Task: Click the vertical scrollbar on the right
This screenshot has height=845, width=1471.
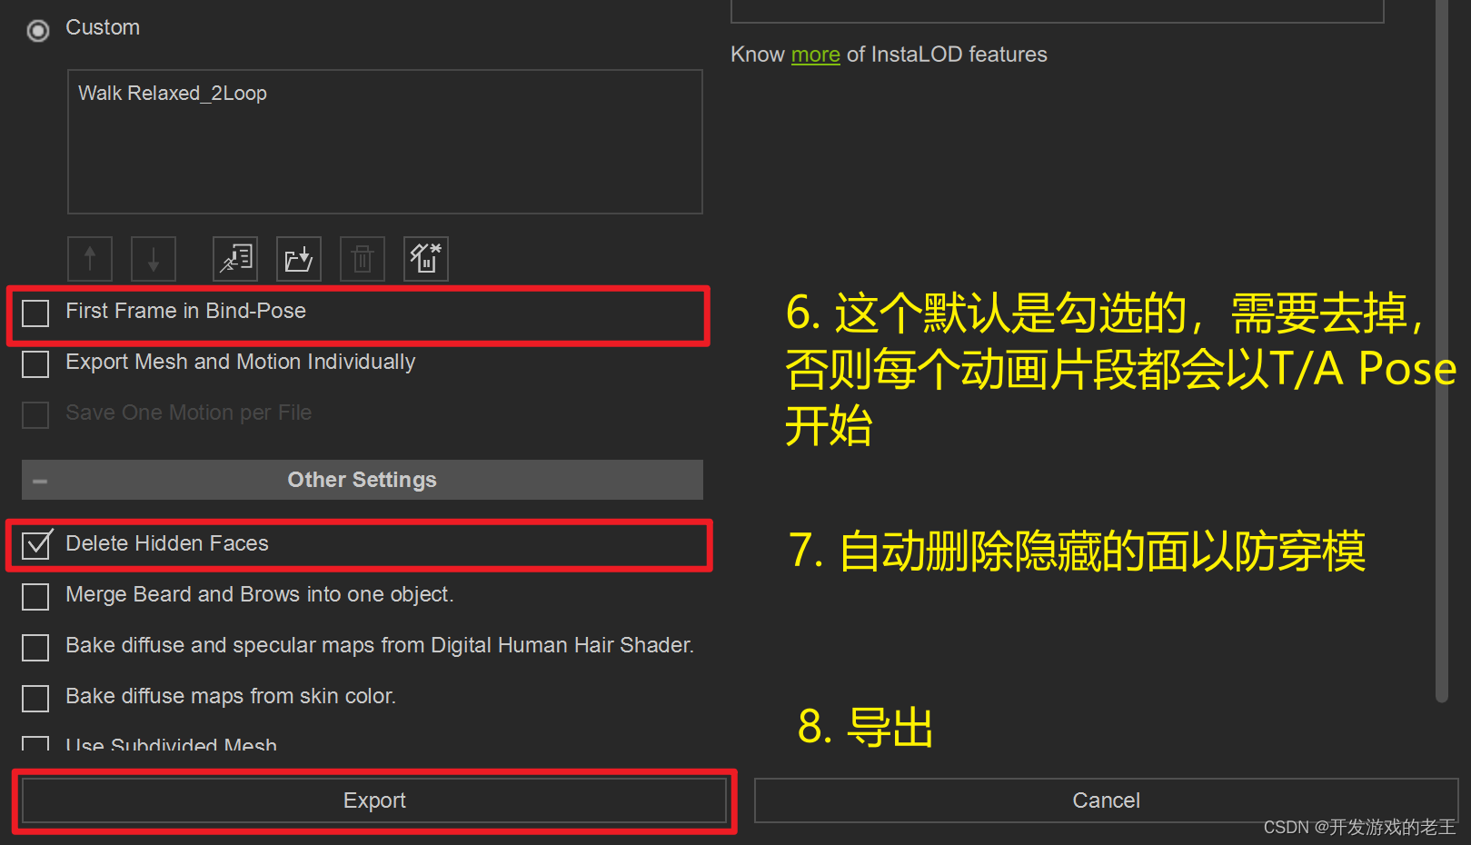Action: click(1441, 350)
